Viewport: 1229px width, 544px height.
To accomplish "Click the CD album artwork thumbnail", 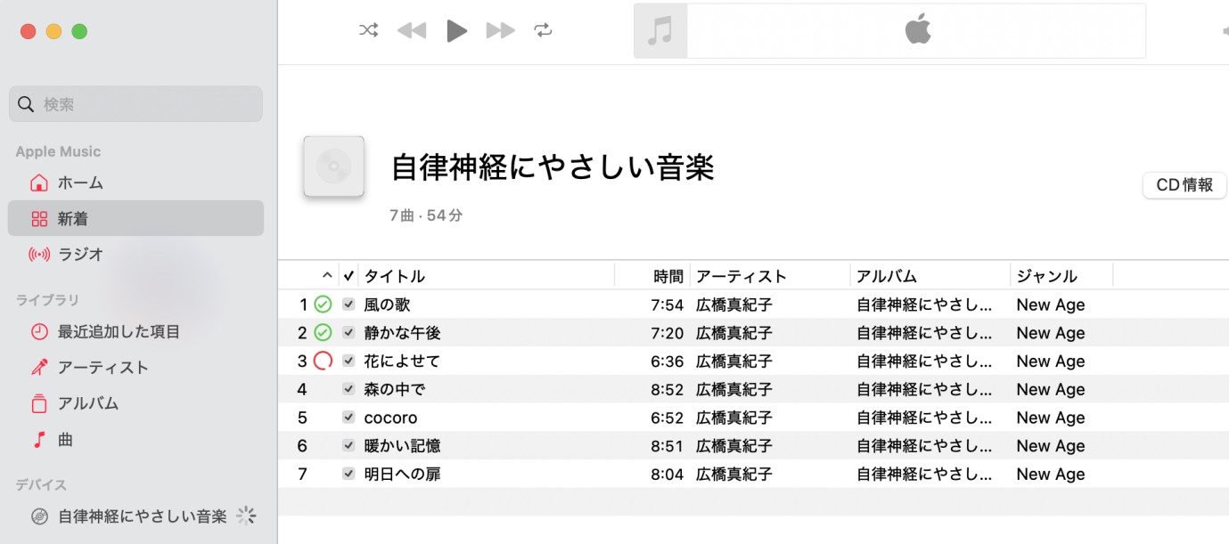I will [334, 166].
